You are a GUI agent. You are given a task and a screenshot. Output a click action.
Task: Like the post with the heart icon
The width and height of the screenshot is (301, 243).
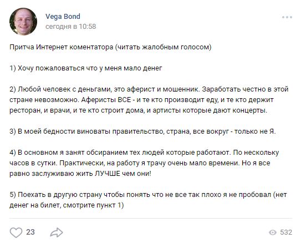coord(16,232)
